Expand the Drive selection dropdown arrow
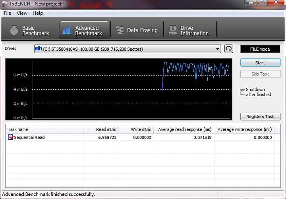The image size is (286, 199). tap(217, 49)
